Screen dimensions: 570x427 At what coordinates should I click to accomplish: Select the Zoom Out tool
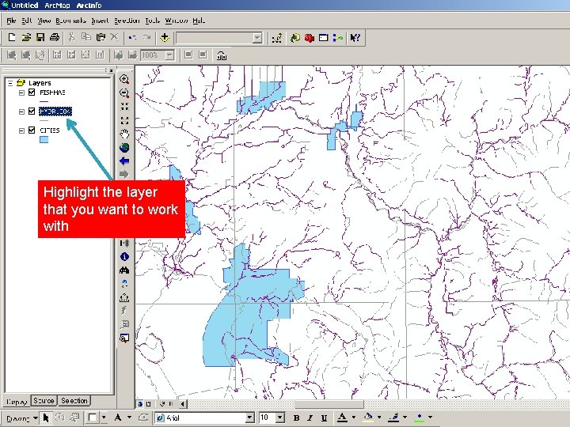(x=124, y=93)
